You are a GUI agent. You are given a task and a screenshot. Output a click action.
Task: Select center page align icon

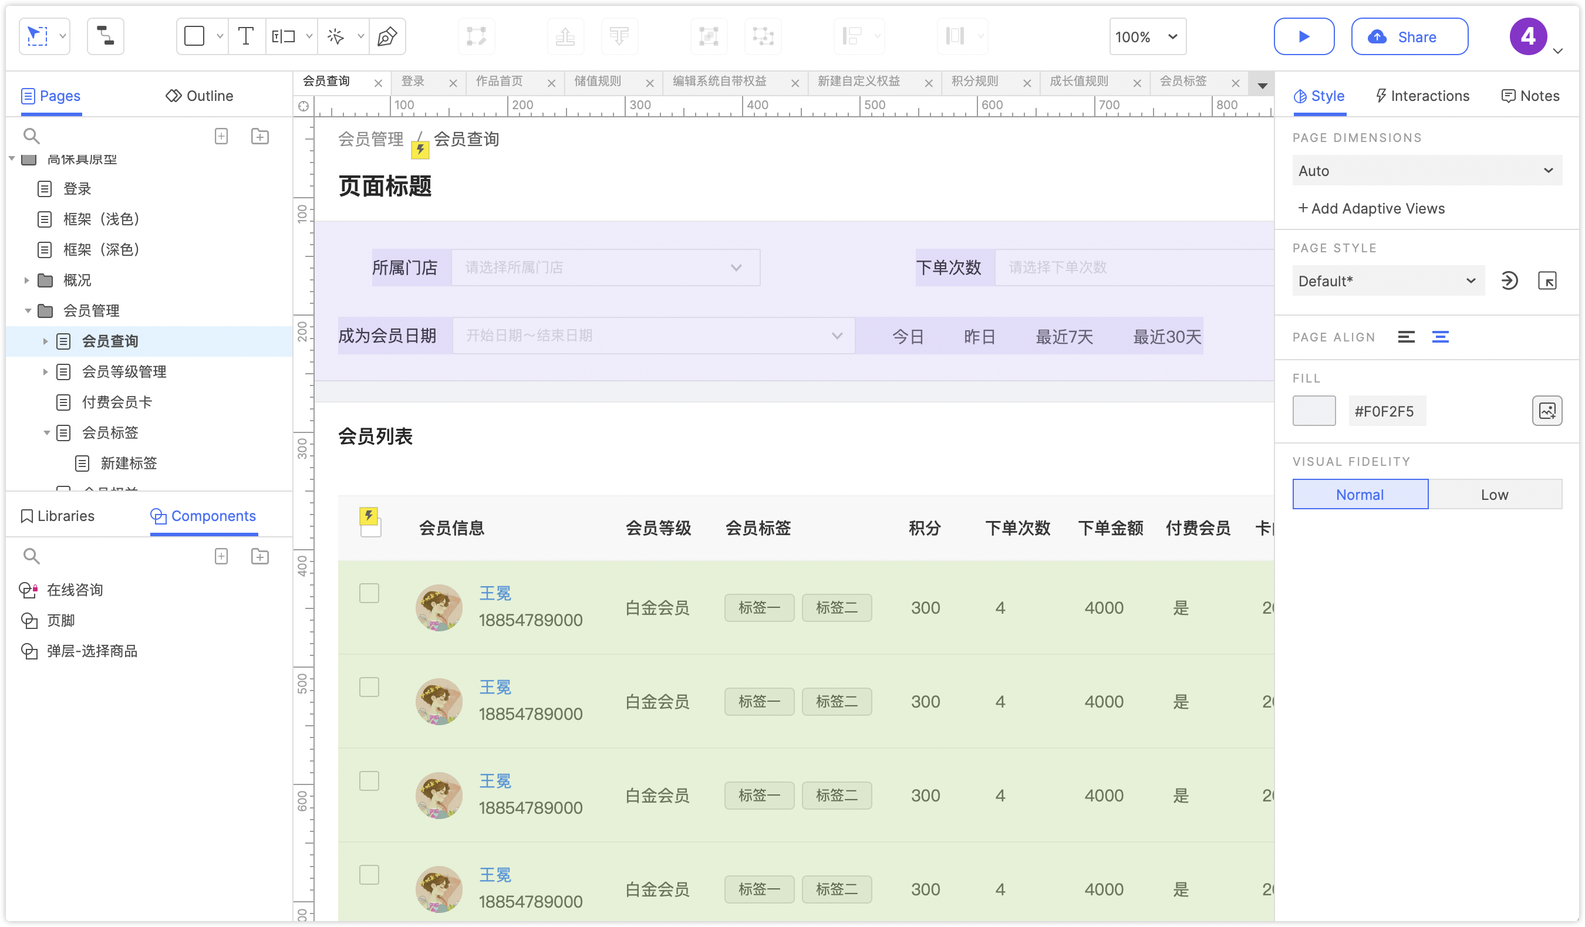pos(1441,337)
